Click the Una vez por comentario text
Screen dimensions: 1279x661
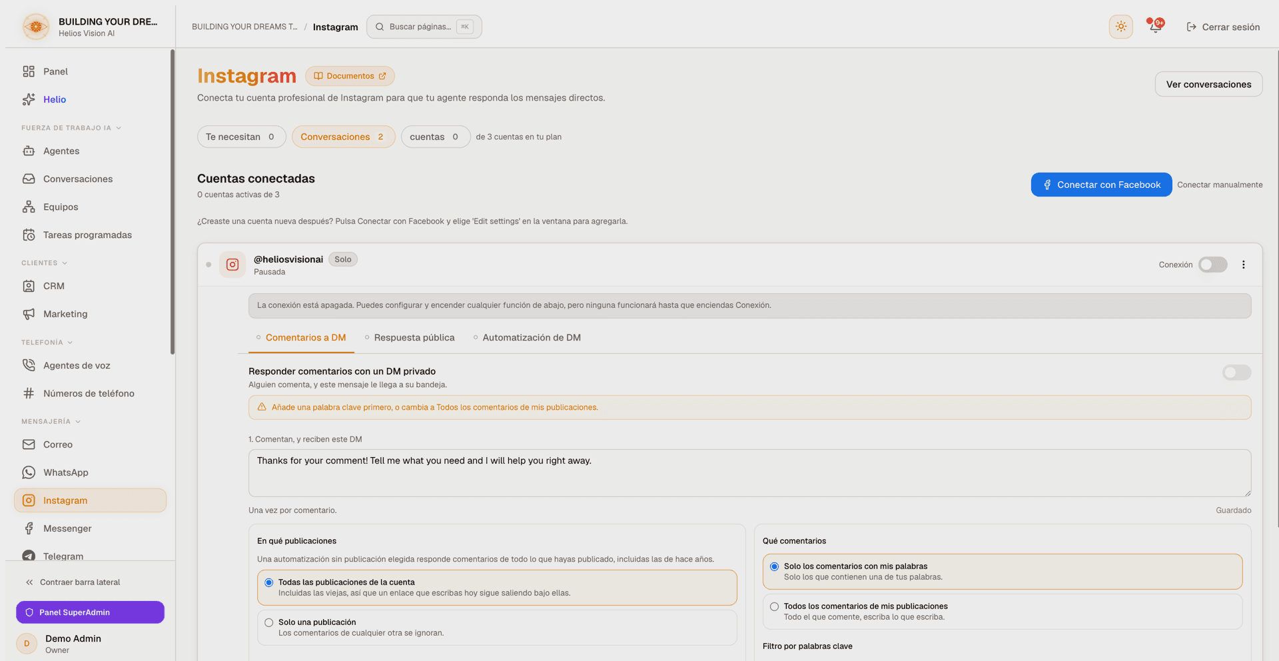click(292, 510)
